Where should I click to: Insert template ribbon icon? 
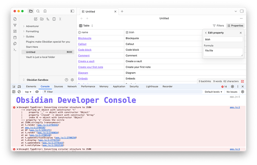[x=15, y=44]
